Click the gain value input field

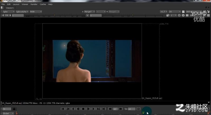(18, 16)
